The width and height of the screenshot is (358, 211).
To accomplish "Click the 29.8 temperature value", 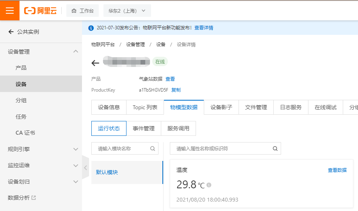I will pyautogui.click(x=186, y=184).
